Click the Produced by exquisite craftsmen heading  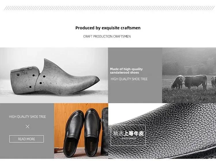click(108, 28)
